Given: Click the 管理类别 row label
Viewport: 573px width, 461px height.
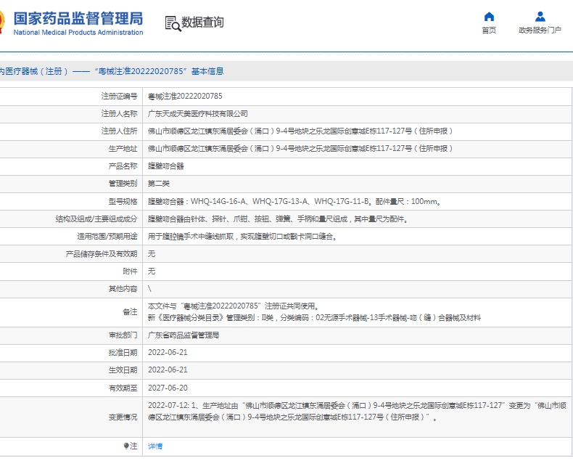Looking at the screenshot, I should click(x=123, y=184).
